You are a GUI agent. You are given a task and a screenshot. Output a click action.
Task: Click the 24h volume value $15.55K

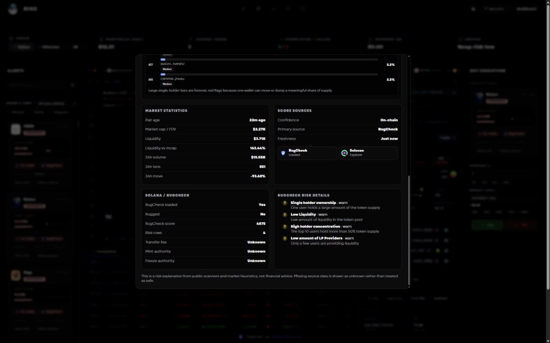pos(258,158)
